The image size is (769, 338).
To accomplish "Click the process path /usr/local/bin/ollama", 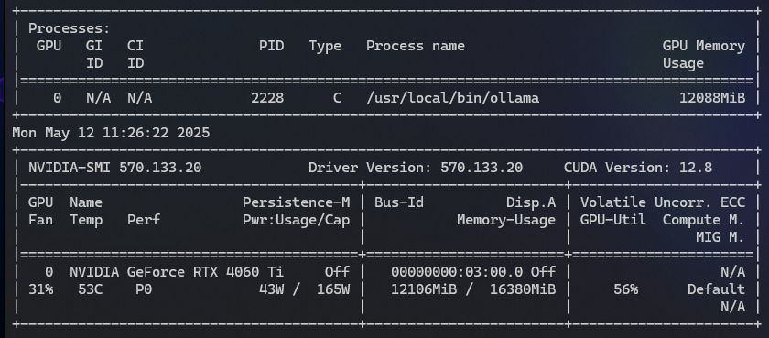I will click(452, 98).
